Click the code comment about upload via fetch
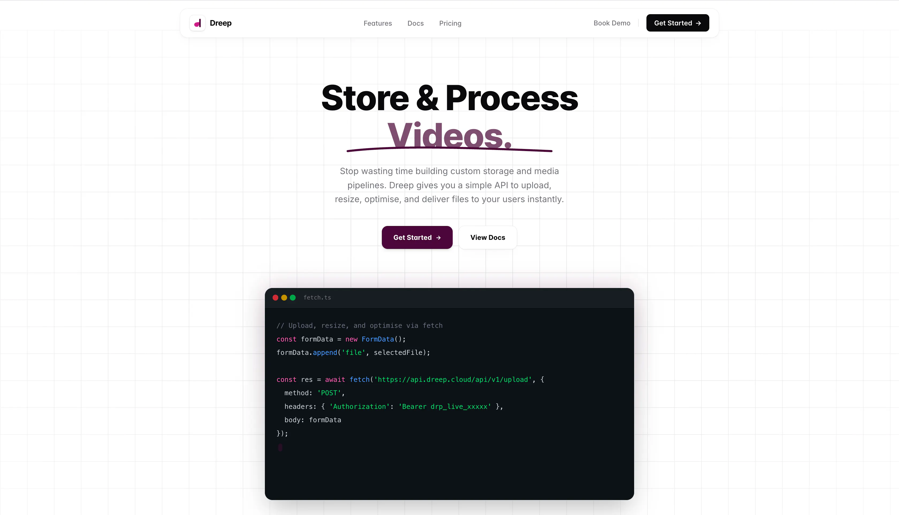The image size is (899, 515). click(360, 326)
